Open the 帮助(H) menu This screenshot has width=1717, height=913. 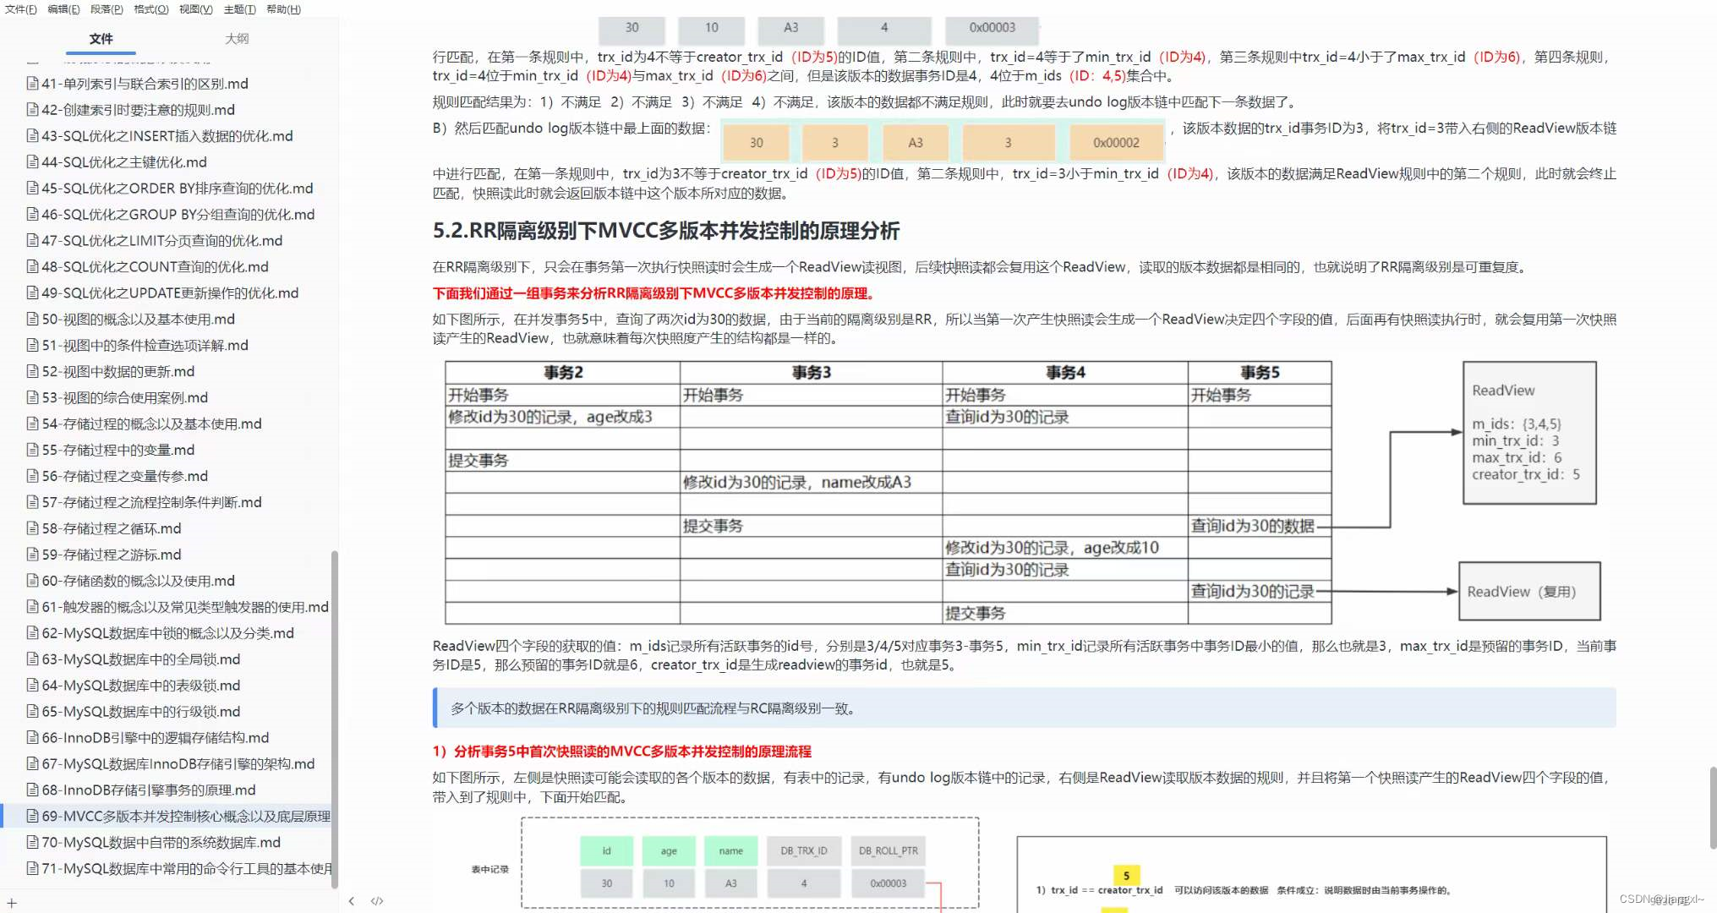pyautogui.click(x=283, y=9)
